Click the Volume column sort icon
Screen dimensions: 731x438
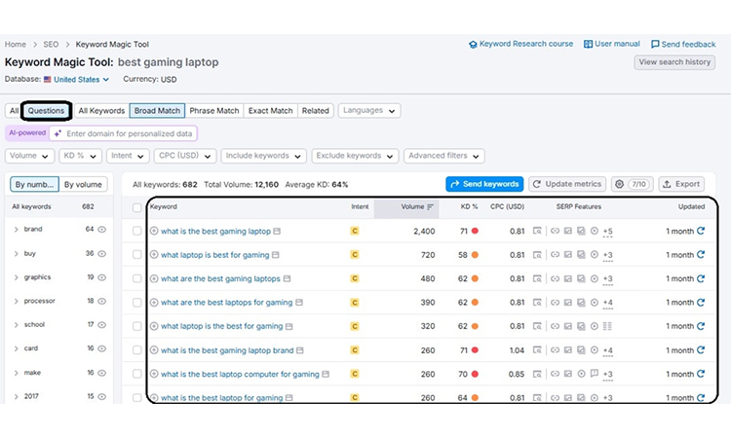coord(431,207)
